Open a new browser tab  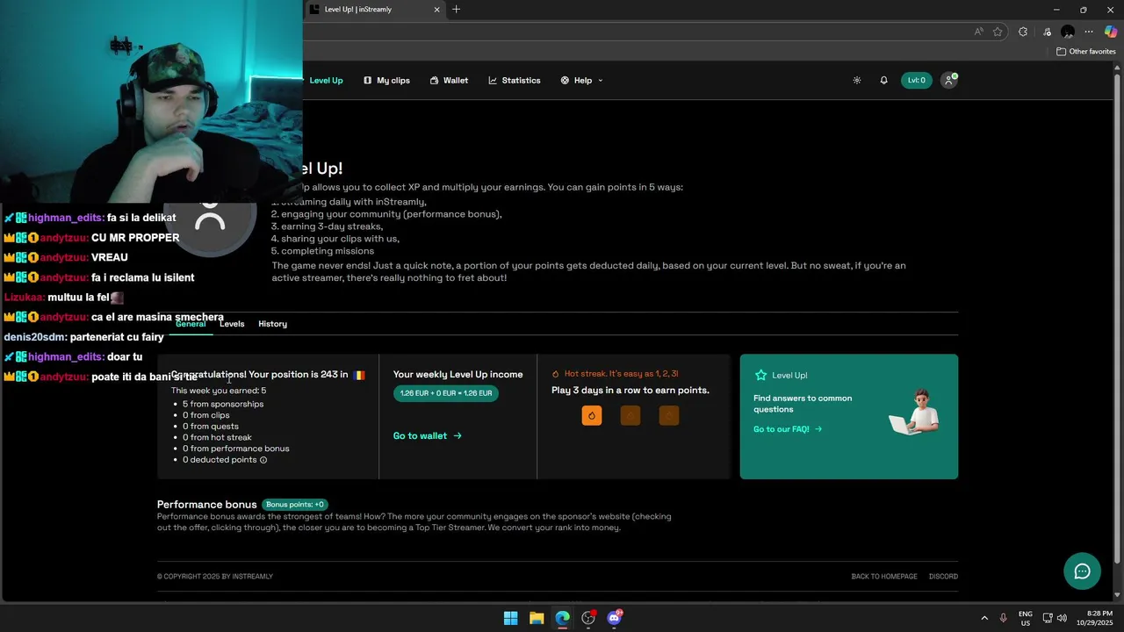(456, 10)
